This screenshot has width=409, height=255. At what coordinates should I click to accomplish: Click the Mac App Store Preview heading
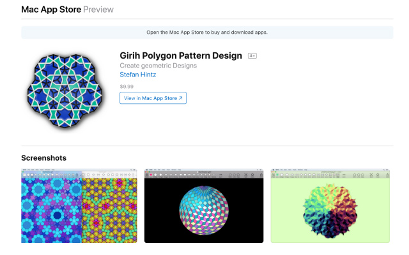67,10
